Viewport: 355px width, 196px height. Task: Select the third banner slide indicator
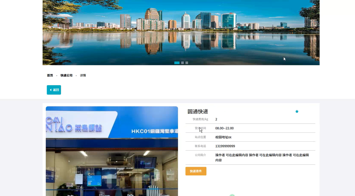187,63
